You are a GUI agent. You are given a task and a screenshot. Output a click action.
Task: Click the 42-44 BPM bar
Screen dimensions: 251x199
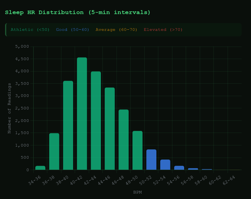point(96,121)
